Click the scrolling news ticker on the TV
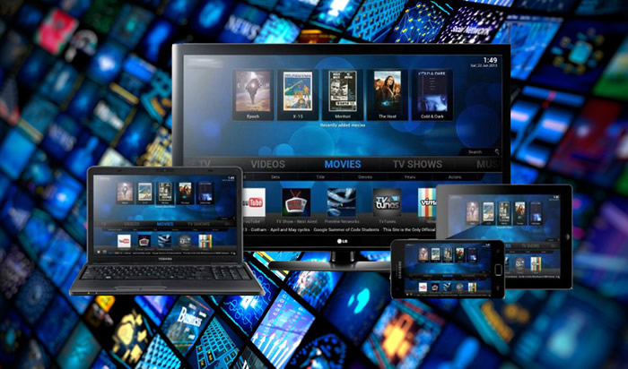 click(x=340, y=230)
